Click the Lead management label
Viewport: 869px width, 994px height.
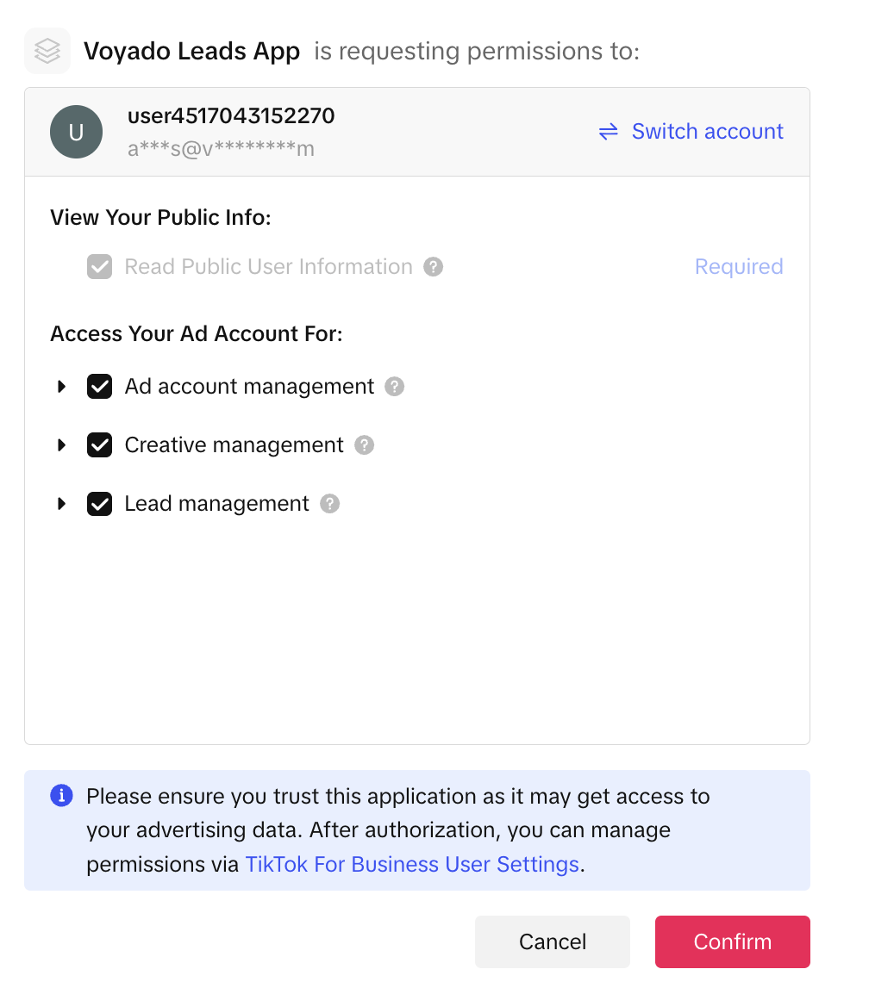217,504
